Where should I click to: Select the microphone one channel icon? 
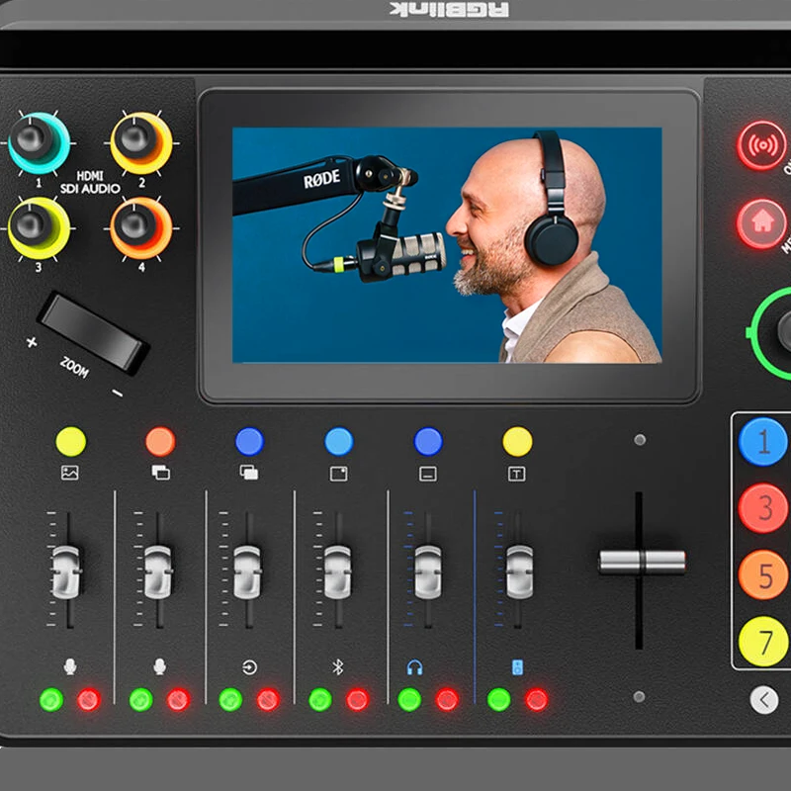71,665
